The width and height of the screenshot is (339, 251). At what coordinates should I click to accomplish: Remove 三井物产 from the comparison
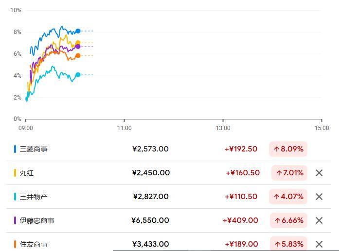coord(319,197)
